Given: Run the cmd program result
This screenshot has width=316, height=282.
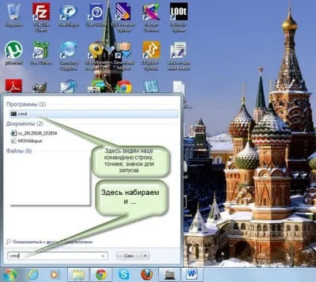Looking at the screenshot, I should point(94,114).
